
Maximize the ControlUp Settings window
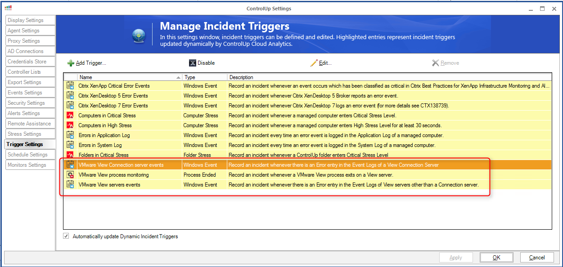tap(542, 8)
